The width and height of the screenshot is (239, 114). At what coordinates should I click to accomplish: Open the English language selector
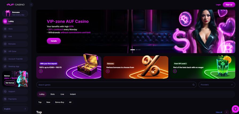tap(15, 109)
